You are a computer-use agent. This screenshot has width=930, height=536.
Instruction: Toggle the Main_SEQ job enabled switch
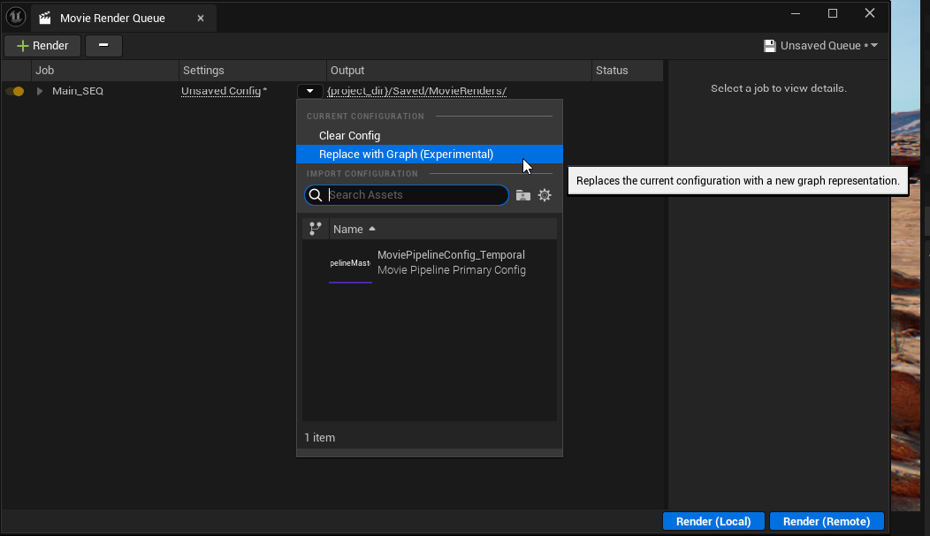(15, 91)
